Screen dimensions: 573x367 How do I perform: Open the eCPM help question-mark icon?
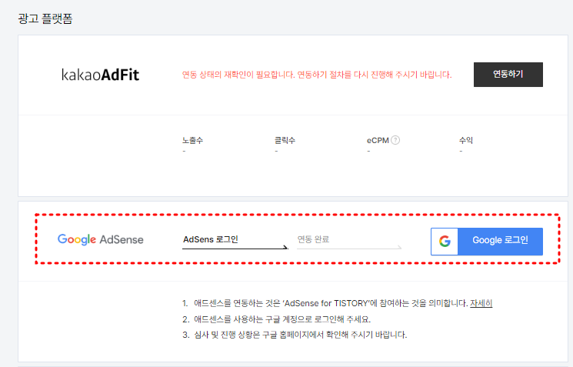coord(395,140)
